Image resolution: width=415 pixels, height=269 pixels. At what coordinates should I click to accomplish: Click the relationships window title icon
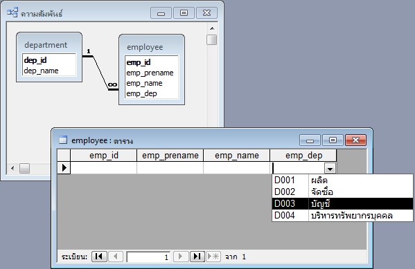click(x=12, y=12)
